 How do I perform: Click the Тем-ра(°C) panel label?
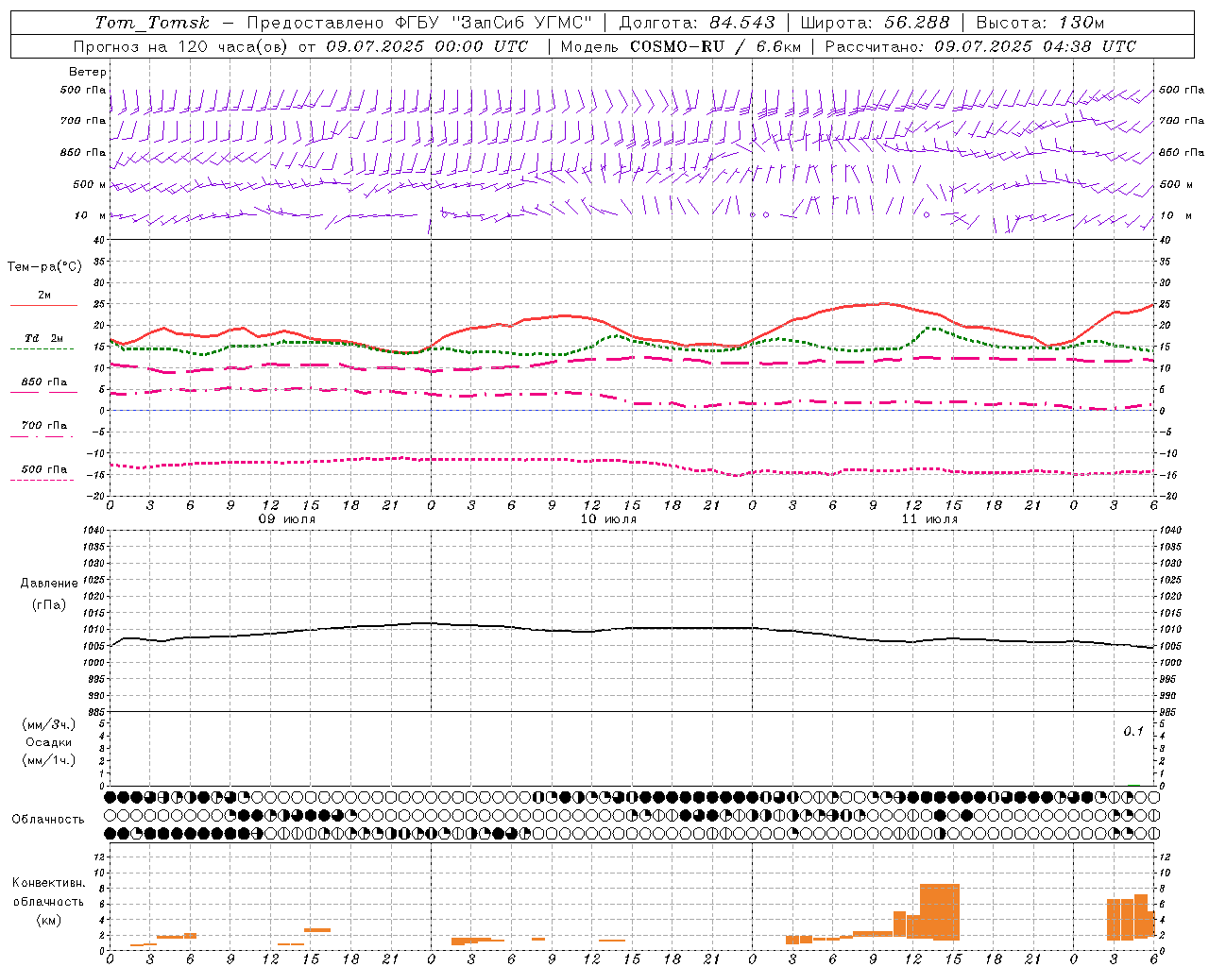(44, 266)
